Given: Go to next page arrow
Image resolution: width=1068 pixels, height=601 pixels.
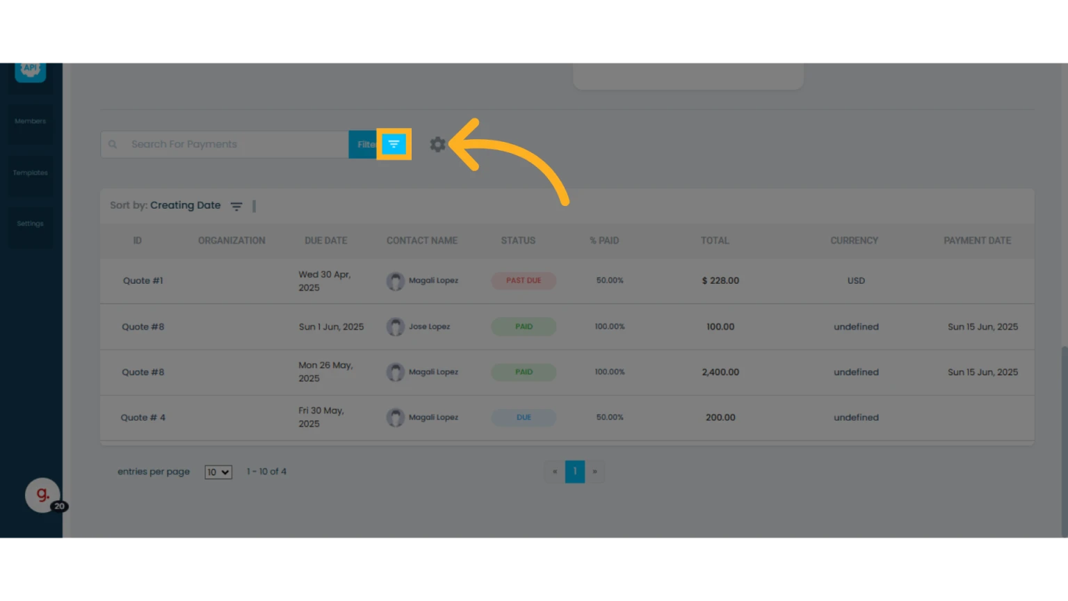Looking at the screenshot, I should pyautogui.click(x=595, y=472).
